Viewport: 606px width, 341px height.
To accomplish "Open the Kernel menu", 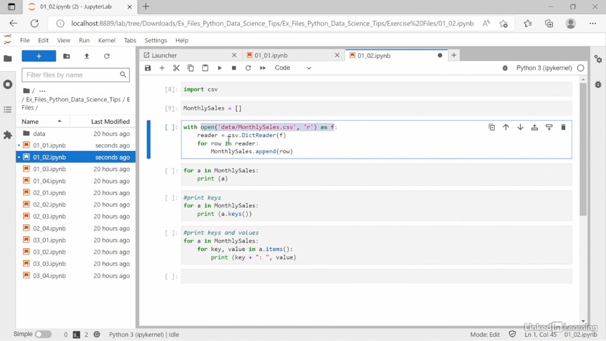I will pyautogui.click(x=107, y=40).
